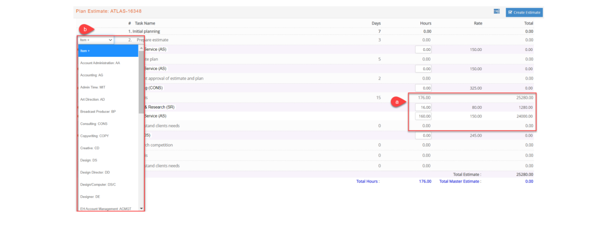Click the 25280.00 total in the 15-day row
Screen dimensions: 614x249
524,97
